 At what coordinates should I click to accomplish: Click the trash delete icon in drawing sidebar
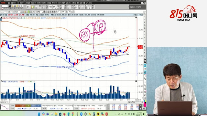coord(145,98)
